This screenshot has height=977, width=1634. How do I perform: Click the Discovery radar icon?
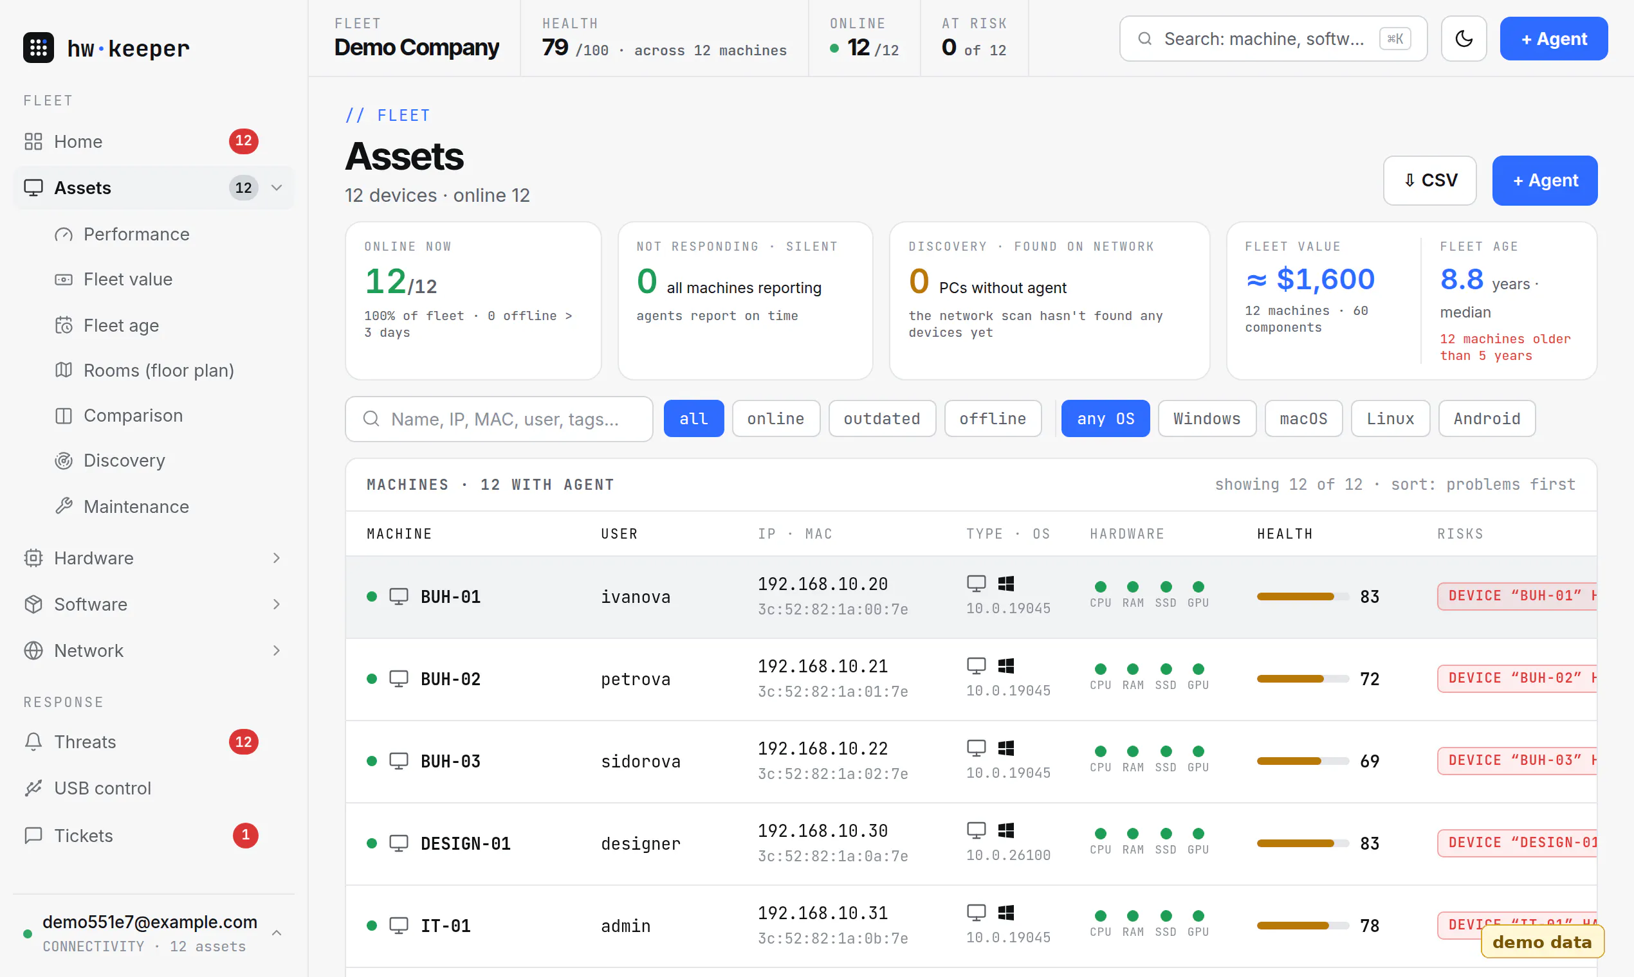click(63, 460)
